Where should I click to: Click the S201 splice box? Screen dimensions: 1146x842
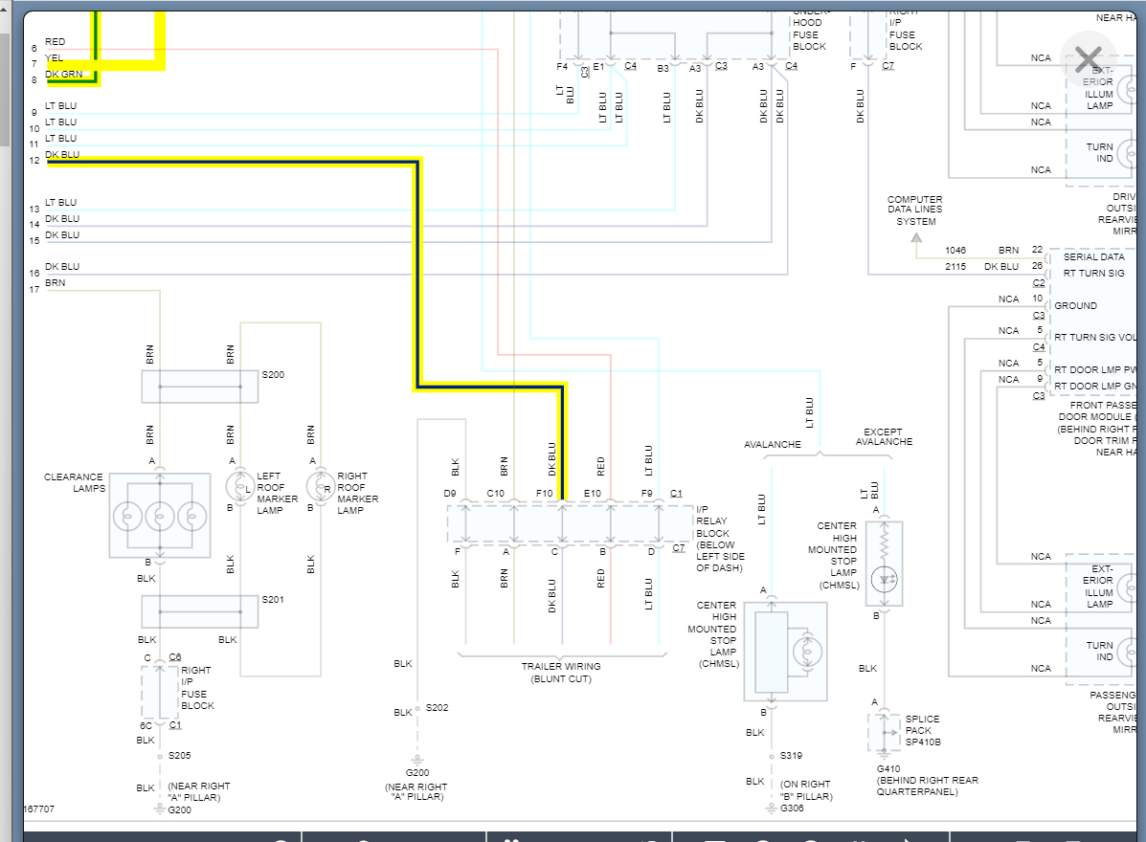(199, 611)
